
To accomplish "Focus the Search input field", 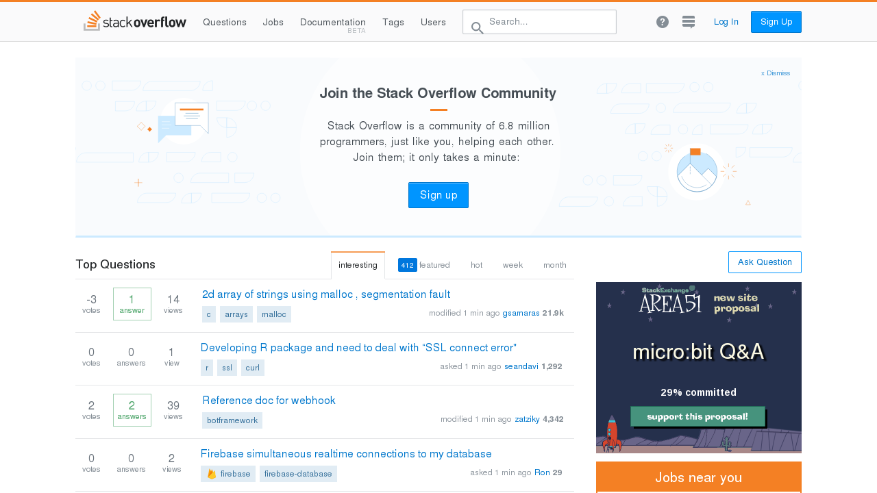I will (x=539, y=22).
